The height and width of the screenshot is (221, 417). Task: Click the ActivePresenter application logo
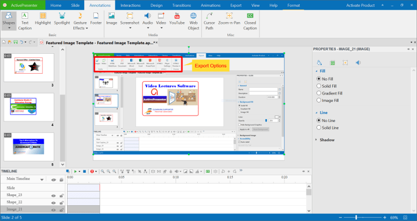[5, 5]
